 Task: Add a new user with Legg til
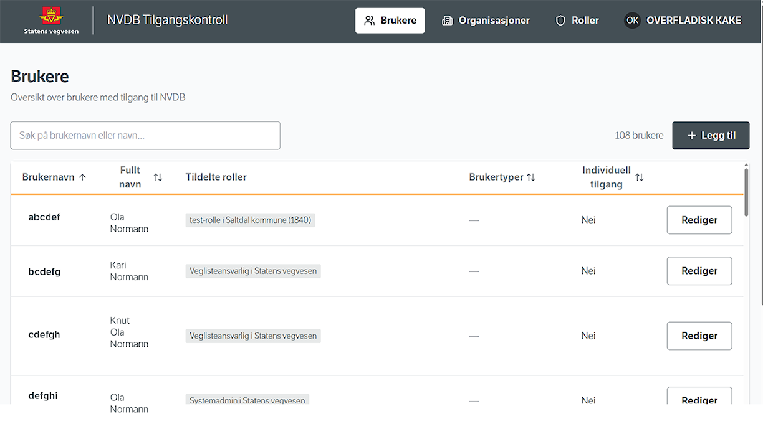[x=711, y=136]
